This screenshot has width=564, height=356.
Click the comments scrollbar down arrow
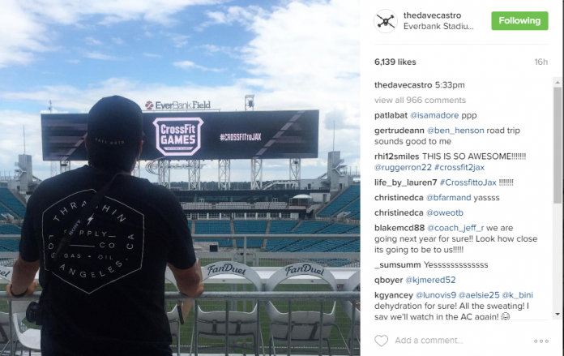point(558,315)
